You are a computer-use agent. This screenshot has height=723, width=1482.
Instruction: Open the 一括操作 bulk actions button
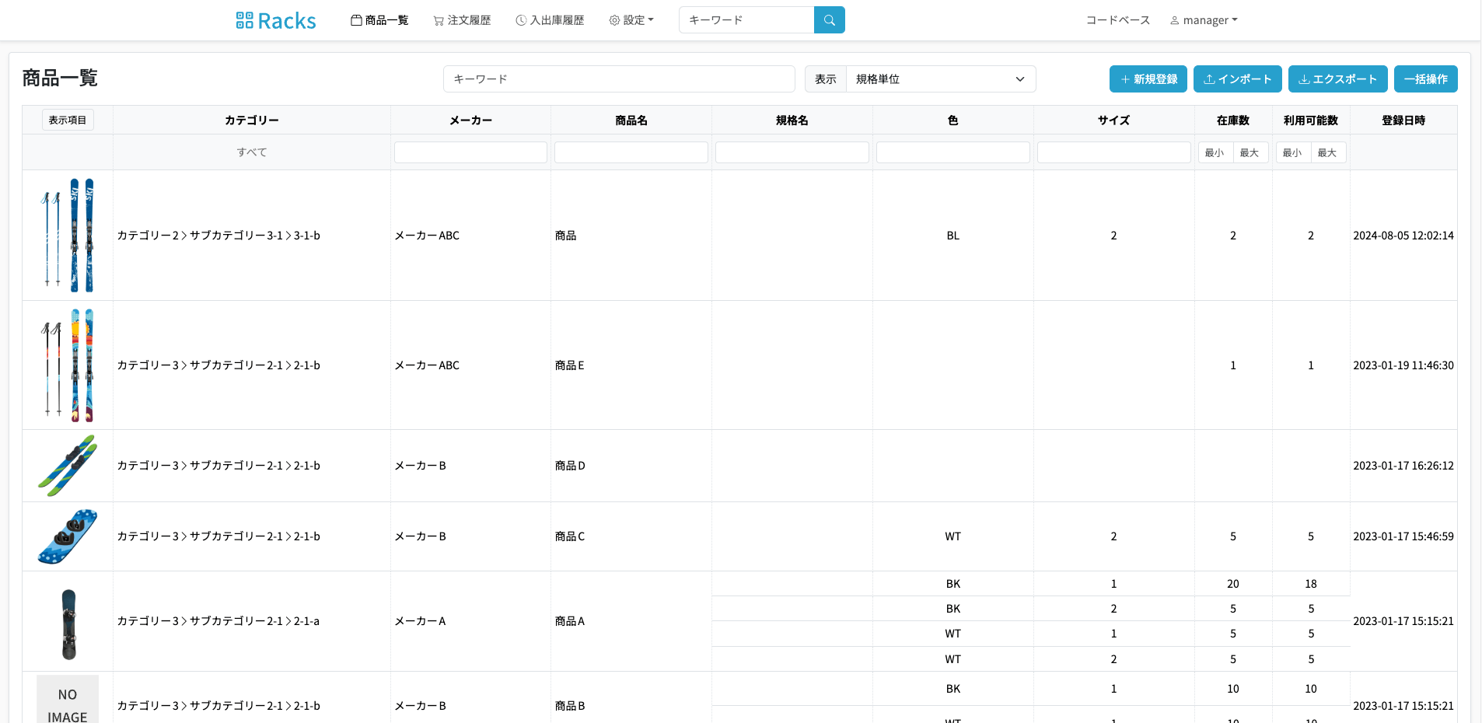(1425, 79)
